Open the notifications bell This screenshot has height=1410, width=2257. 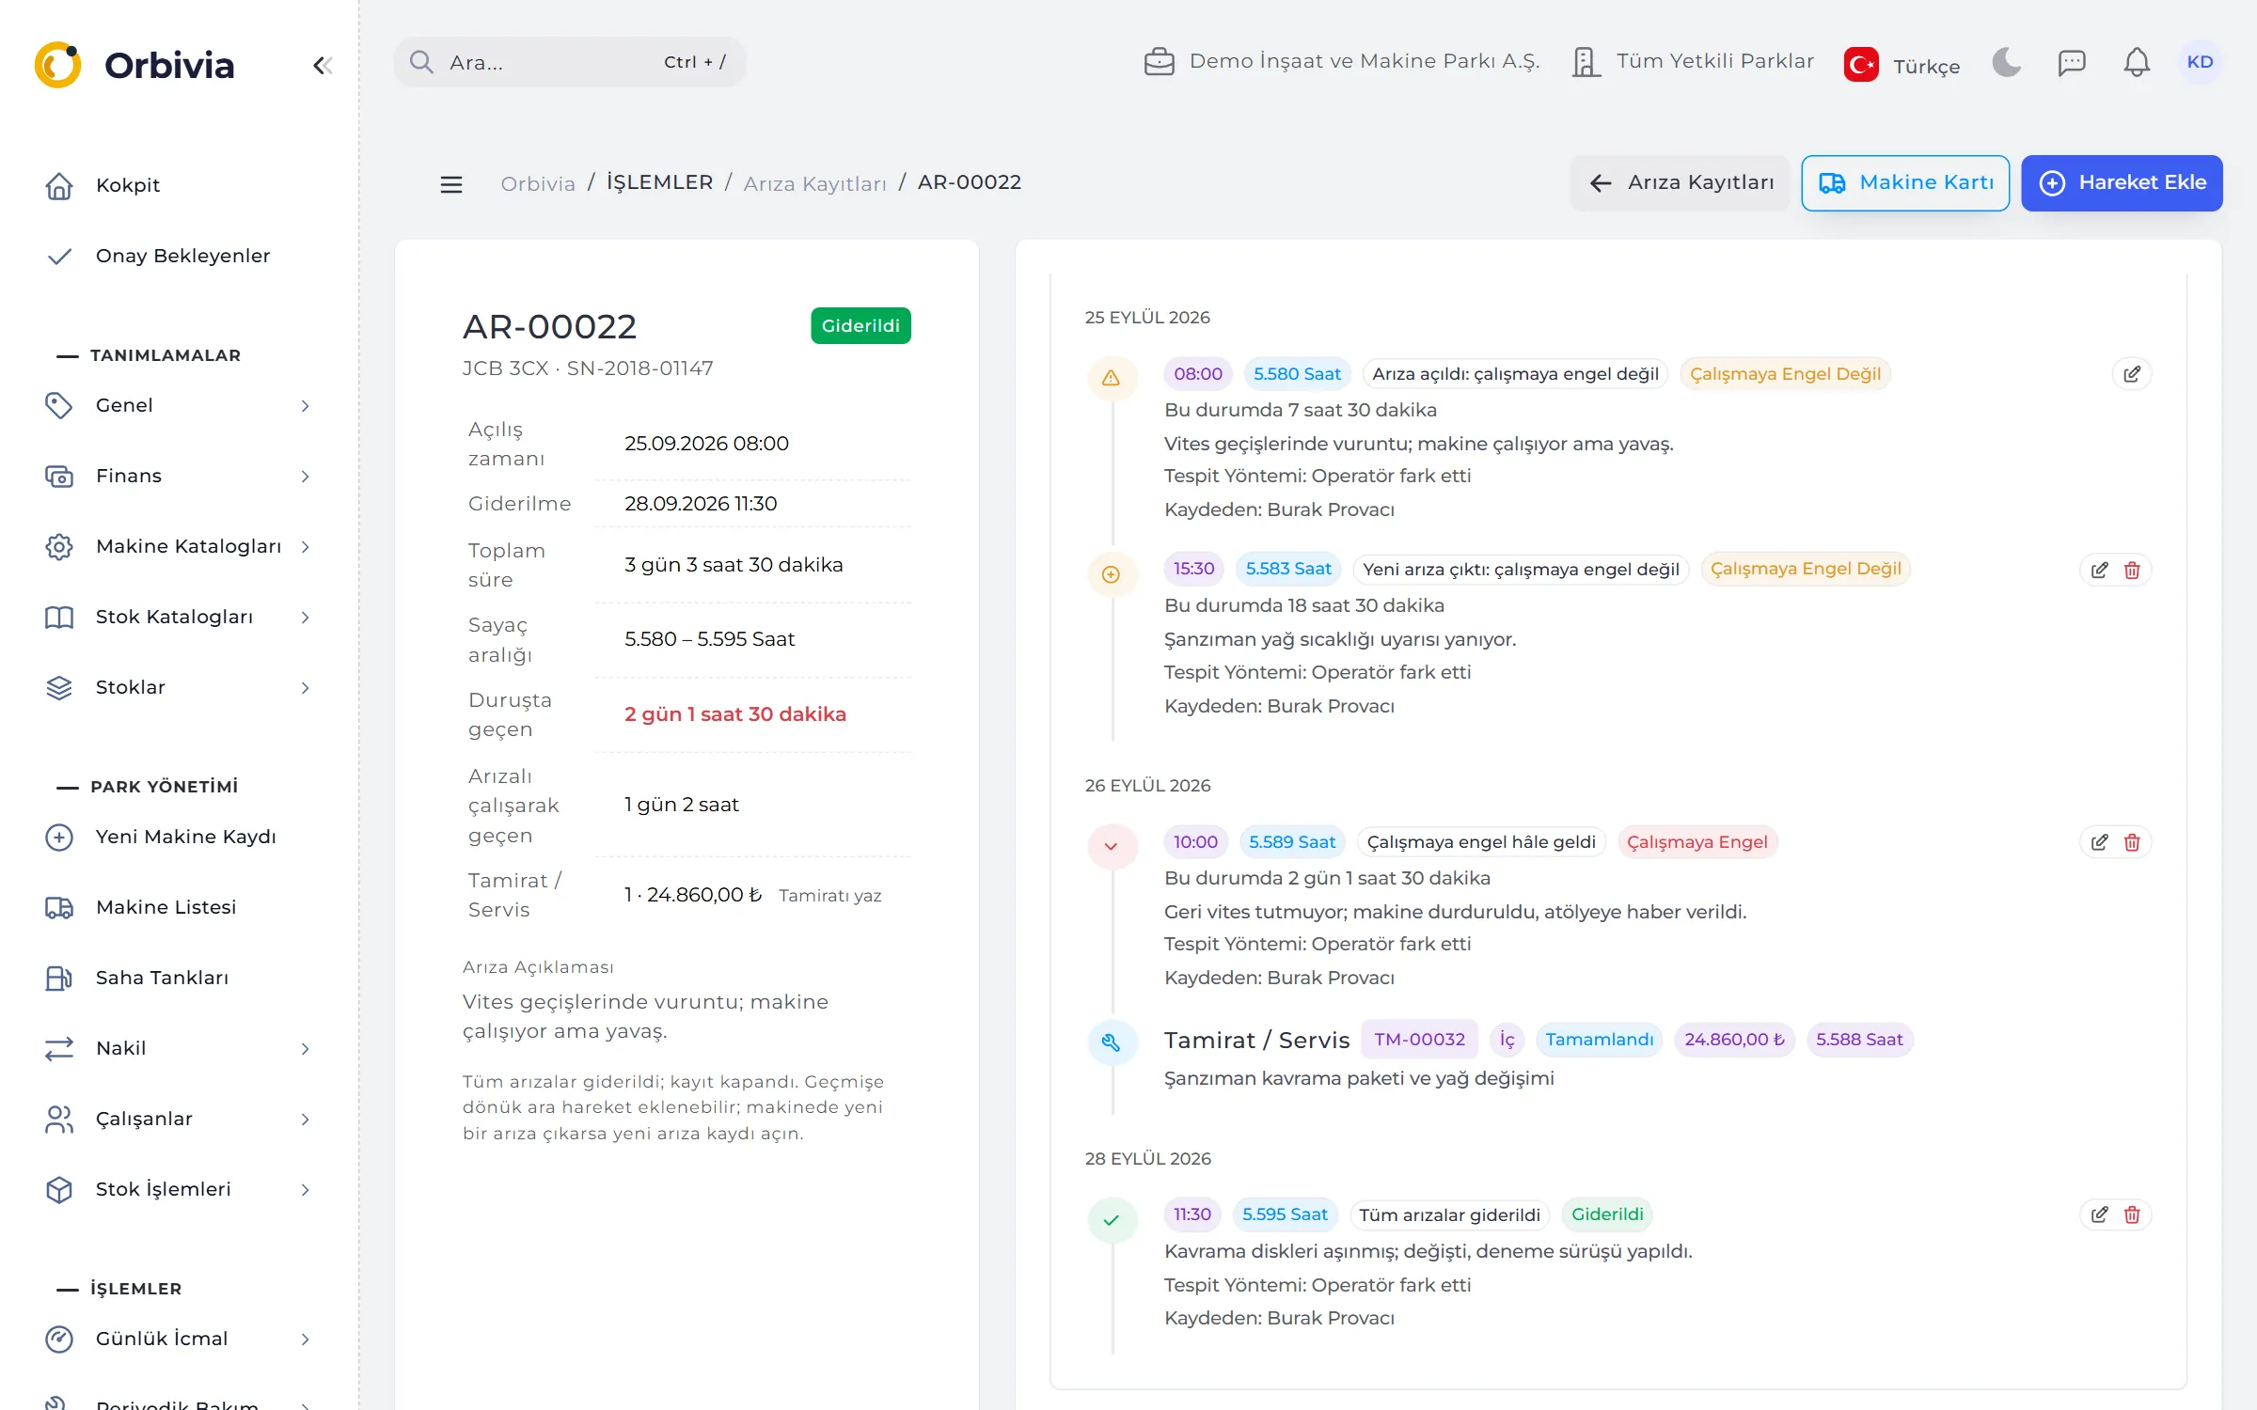[x=2137, y=63]
